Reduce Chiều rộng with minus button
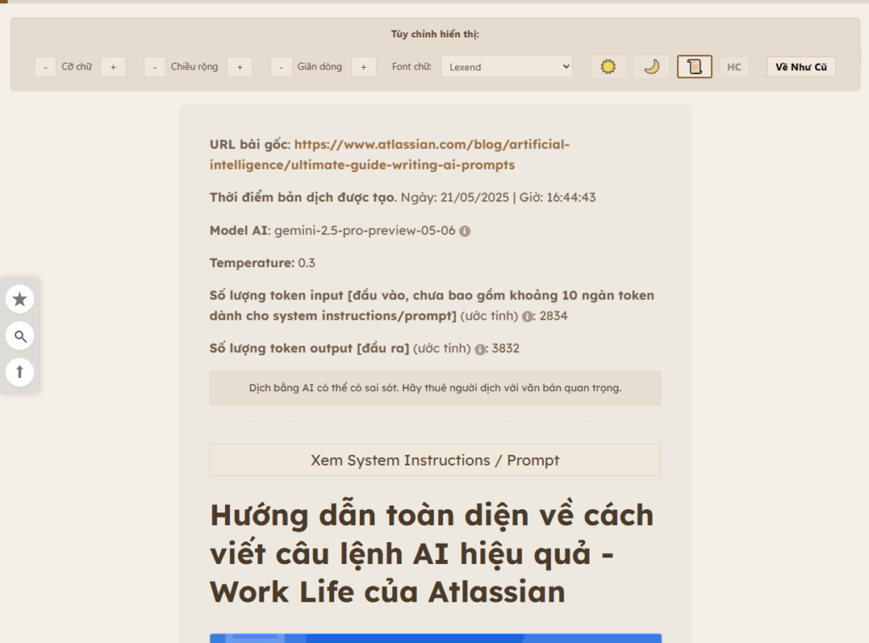 [154, 67]
